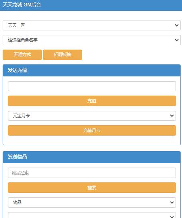Open the 天天一区 server dropdown
The width and height of the screenshot is (182, 218).
click(92, 25)
